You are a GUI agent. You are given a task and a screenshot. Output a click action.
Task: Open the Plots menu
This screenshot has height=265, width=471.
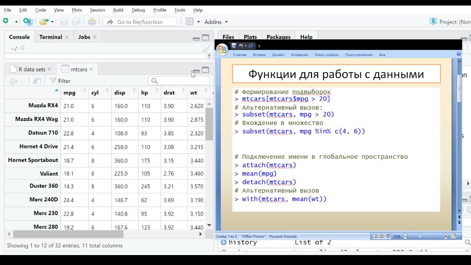coord(77,10)
